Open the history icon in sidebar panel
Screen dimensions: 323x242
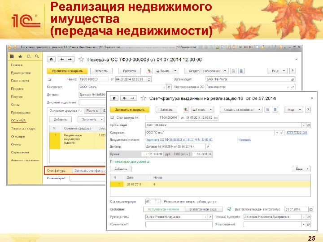click(x=29, y=56)
